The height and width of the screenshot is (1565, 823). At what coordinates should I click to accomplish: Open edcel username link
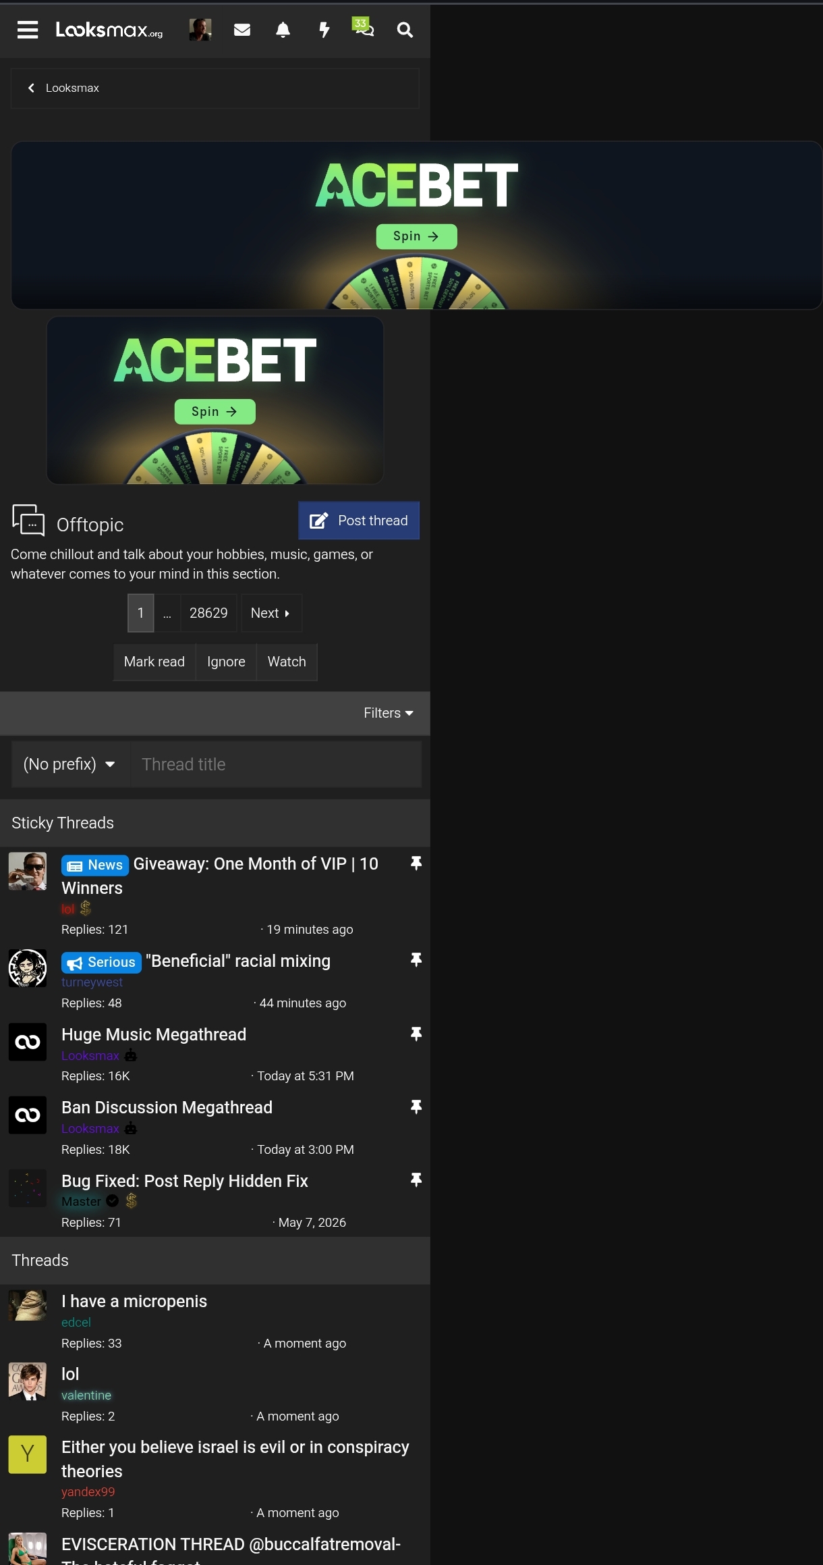click(x=76, y=1323)
